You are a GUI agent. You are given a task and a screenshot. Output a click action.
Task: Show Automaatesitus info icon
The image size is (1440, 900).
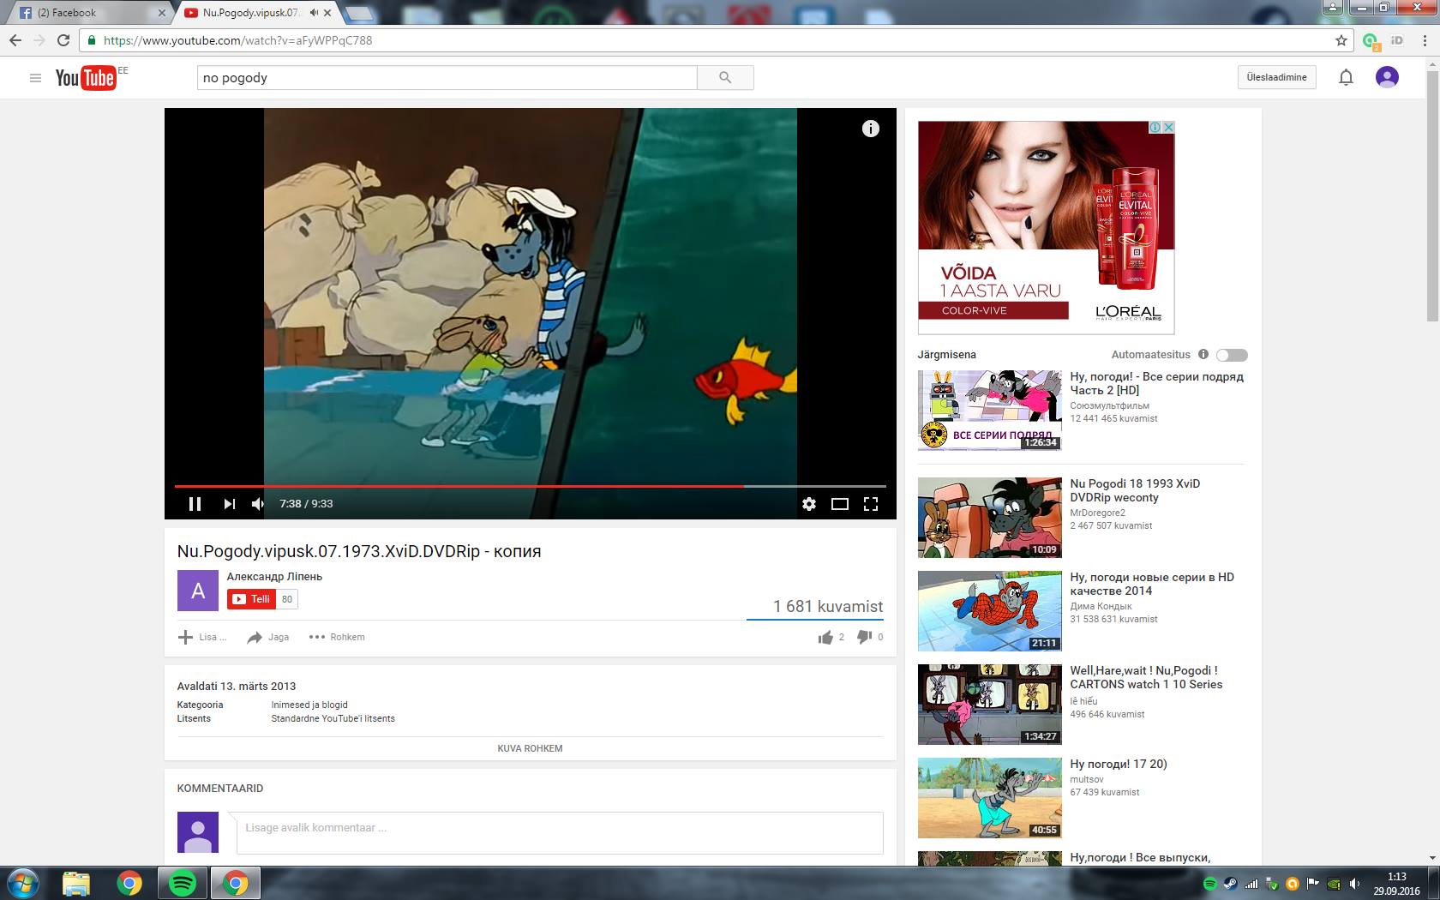tap(1203, 354)
